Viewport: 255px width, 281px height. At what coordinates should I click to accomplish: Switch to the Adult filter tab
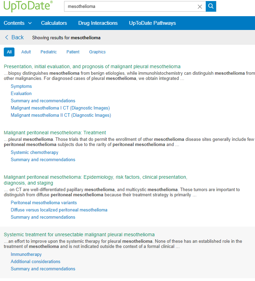[x=26, y=52]
